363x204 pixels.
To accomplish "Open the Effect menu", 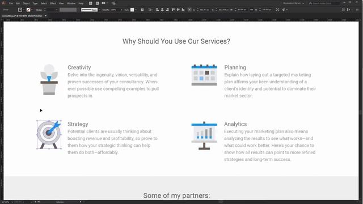I will (53, 3).
